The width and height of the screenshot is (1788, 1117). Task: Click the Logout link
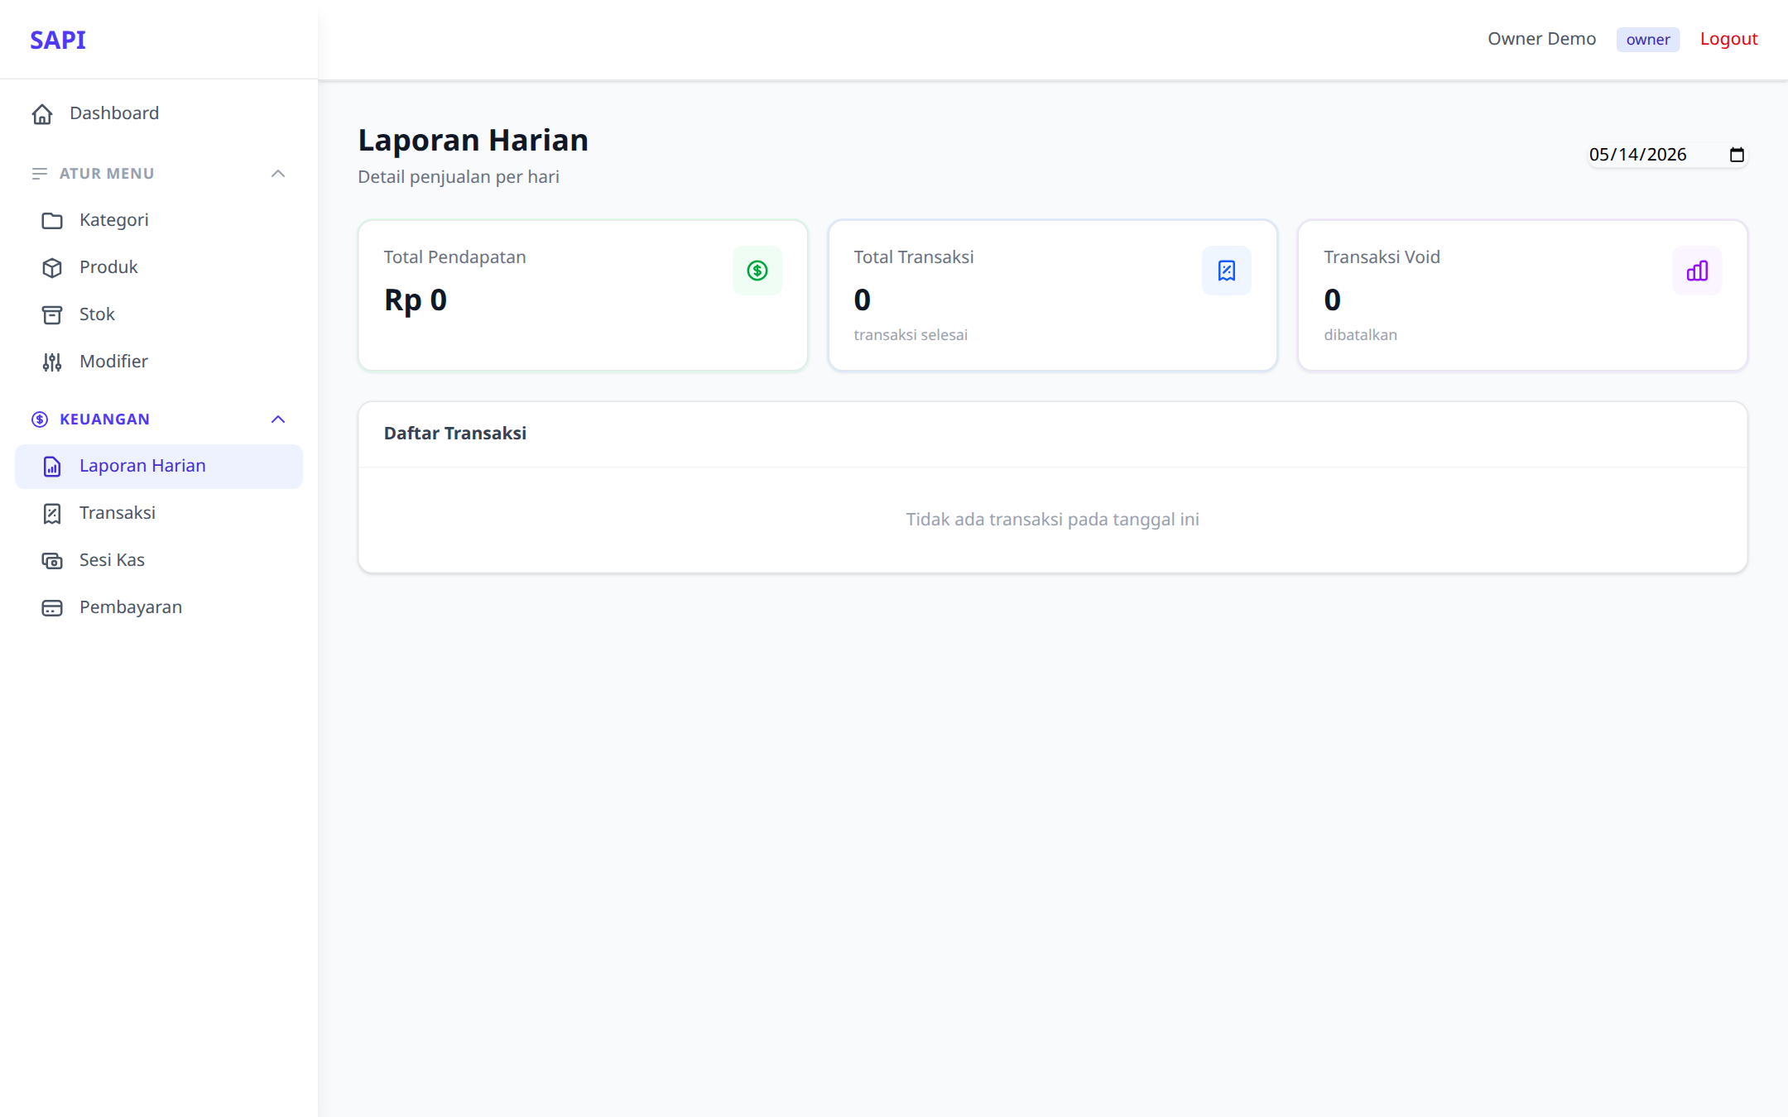pyautogui.click(x=1728, y=39)
